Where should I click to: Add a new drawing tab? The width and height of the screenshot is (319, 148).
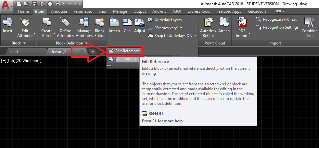[x=93, y=52]
